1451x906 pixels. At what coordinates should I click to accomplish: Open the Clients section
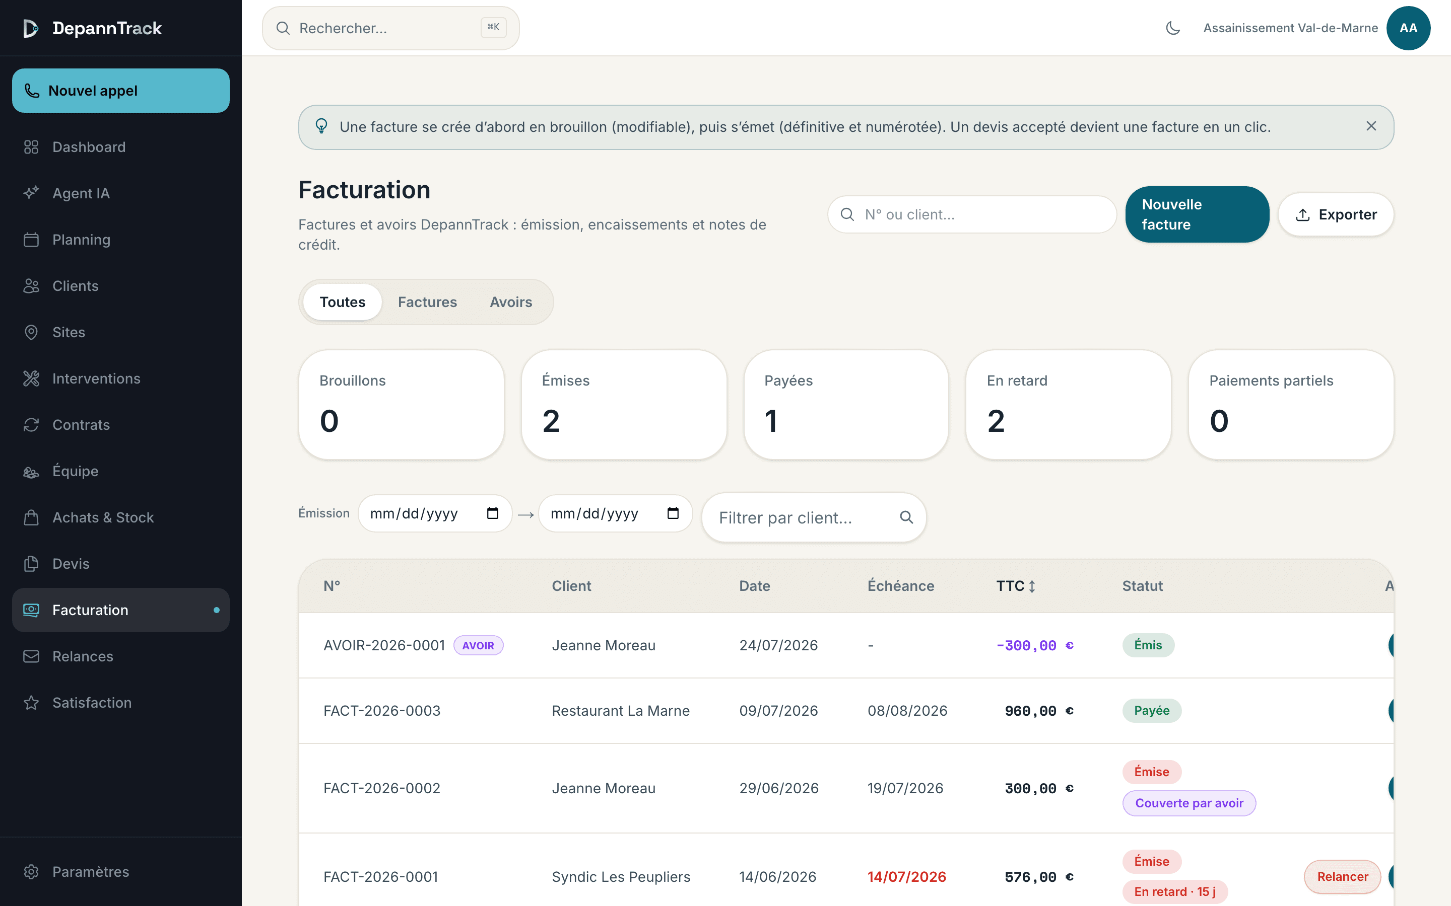pos(120,286)
